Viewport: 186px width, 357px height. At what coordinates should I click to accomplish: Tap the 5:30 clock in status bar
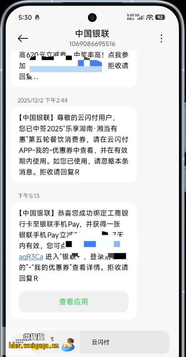coord(25,17)
